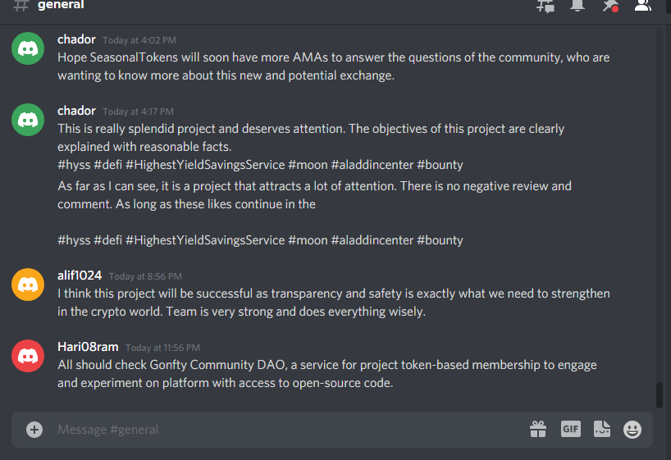Open the chador username at 4:02 PM
671x460 pixels.
pos(76,39)
